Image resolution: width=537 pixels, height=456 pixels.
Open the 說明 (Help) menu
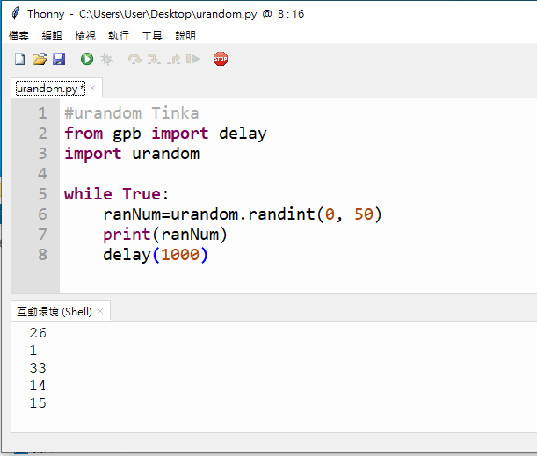(185, 36)
